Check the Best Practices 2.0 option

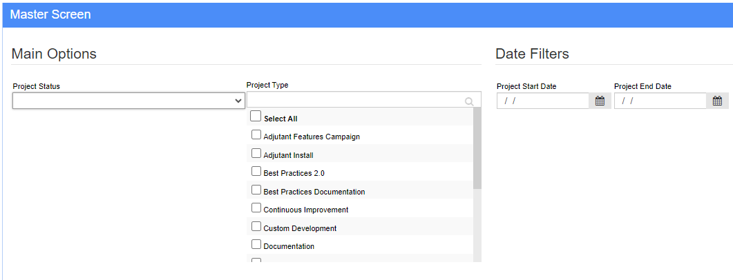[256, 171]
